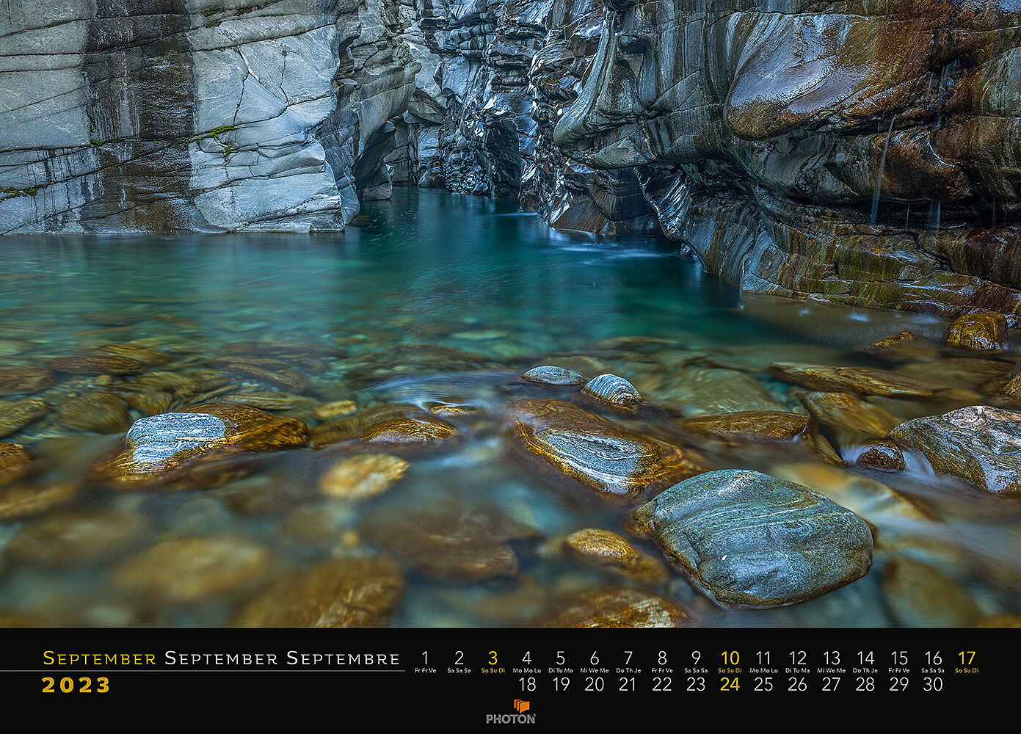Click the large gray boulder in foreground
The height and width of the screenshot is (734, 1021).
pos(756,536)
